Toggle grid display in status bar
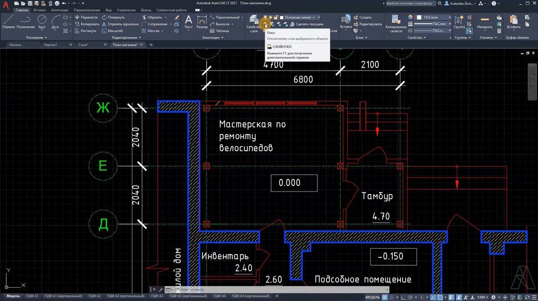This screenshot has height=301, width=538. [x=385, y=297]
